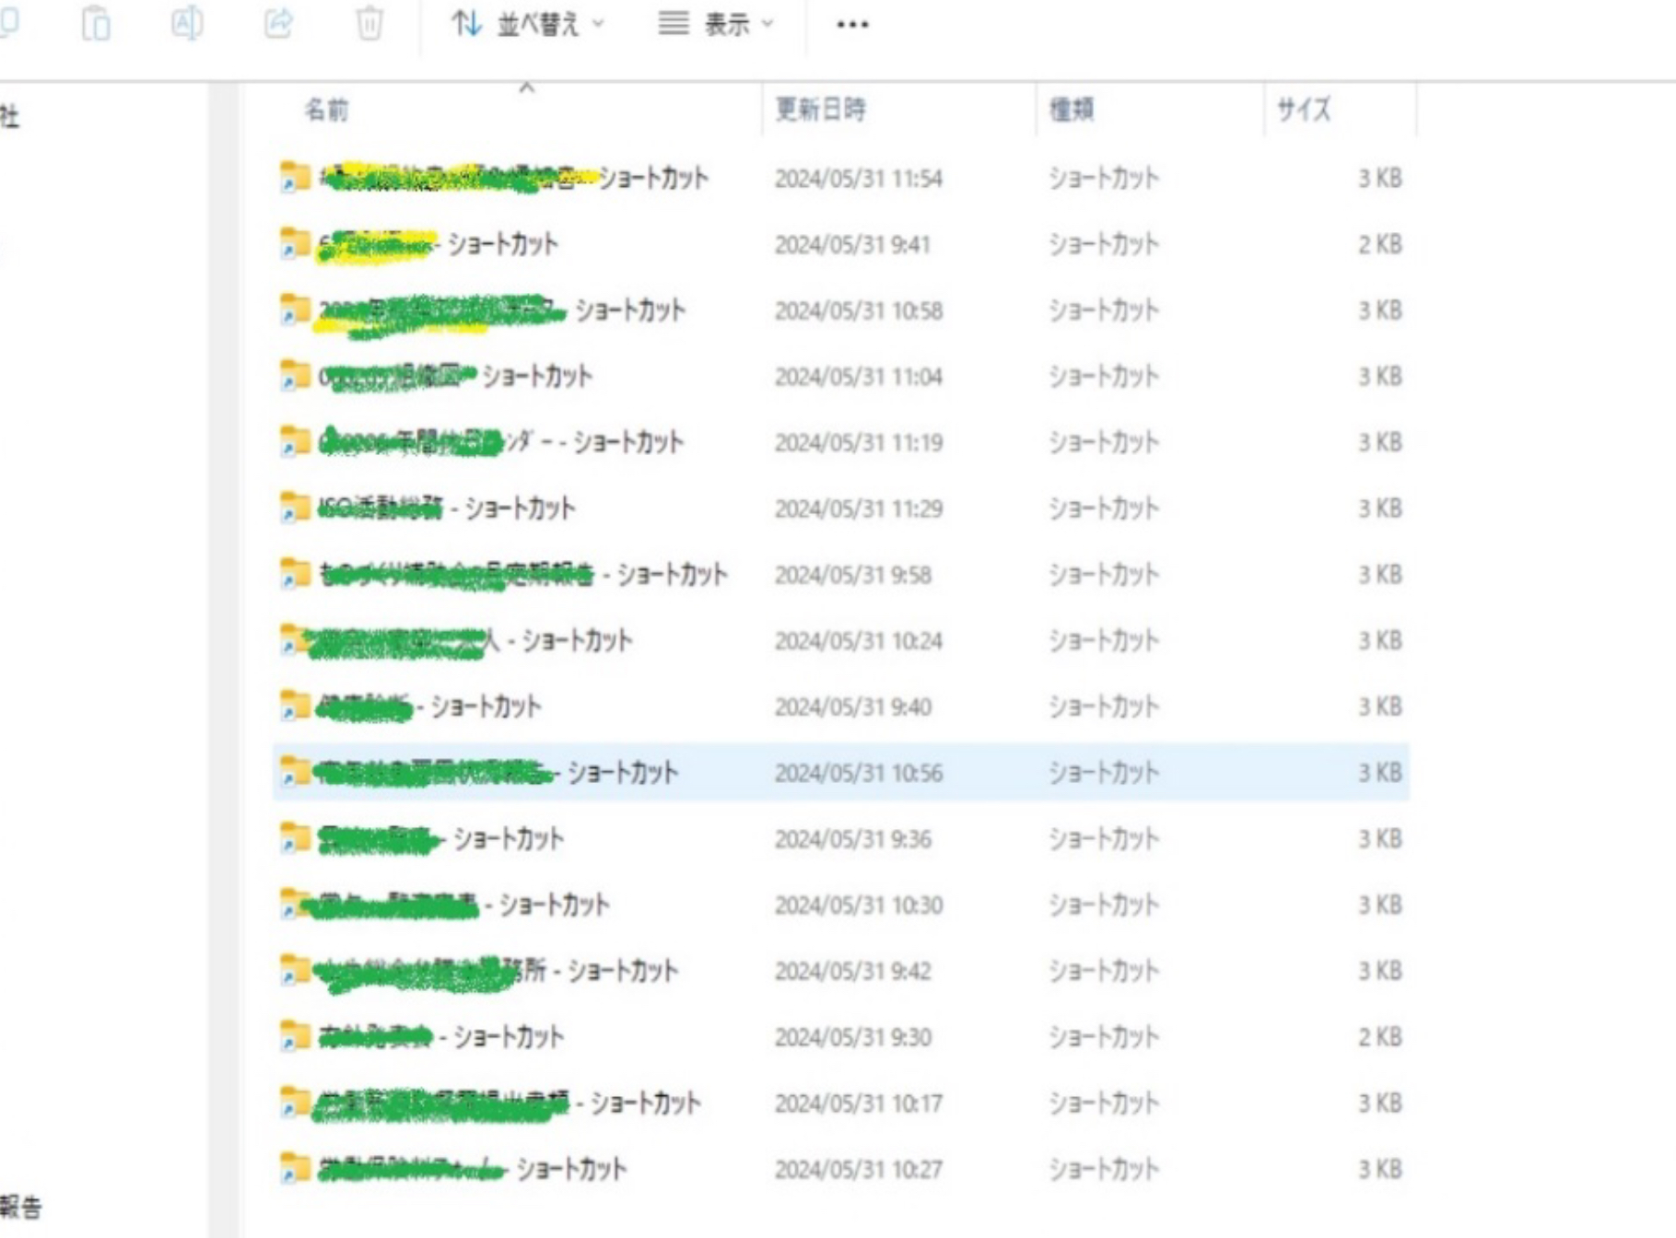Click the Rename icon in toolbar

[x=187, y=23]
